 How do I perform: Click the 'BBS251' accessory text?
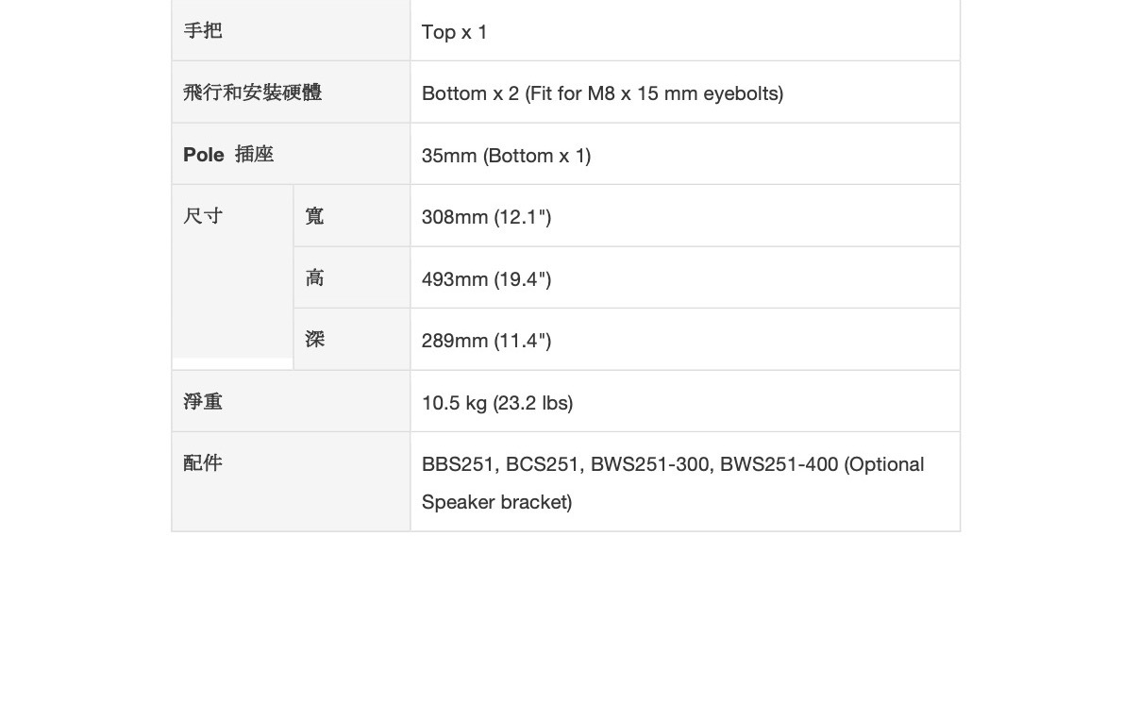tap(458, 464)
